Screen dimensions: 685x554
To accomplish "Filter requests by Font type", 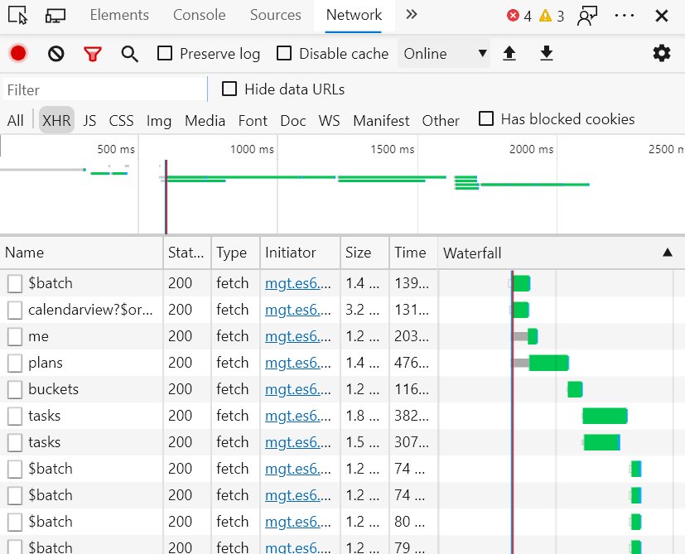I will click(253, 120).
